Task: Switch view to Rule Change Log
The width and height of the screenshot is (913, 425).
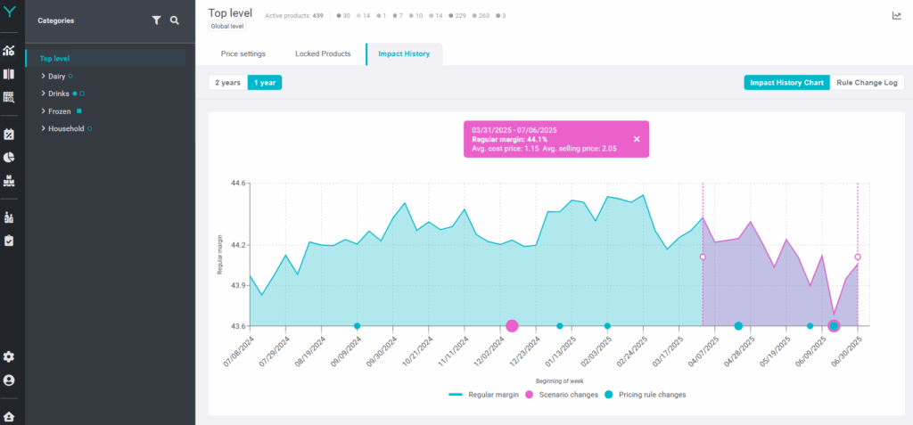Action: [x=867, y=83]
